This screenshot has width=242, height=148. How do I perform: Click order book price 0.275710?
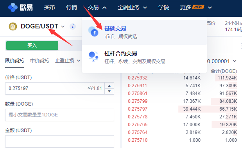click(x=138, y=140)
